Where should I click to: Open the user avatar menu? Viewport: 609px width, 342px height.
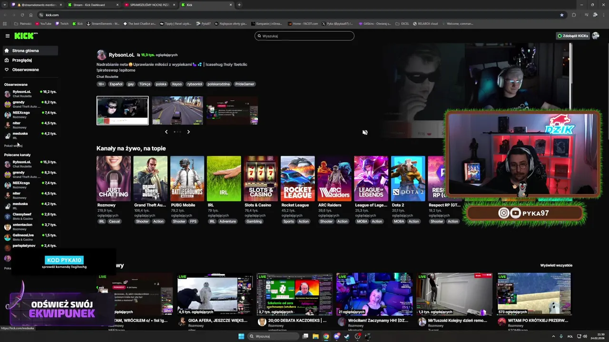[x=596, y=36]
